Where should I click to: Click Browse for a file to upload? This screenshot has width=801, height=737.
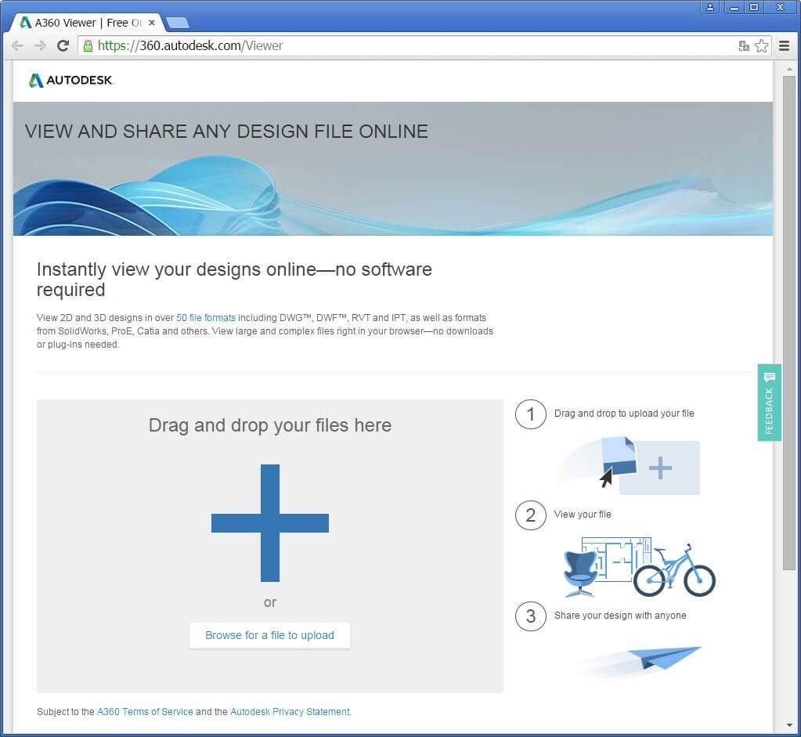coord(269,635)
